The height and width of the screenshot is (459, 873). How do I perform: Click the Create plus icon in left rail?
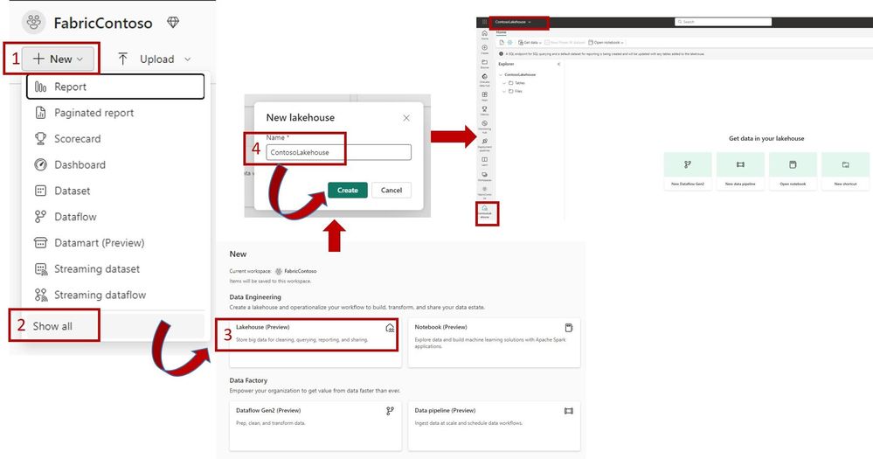484,49
